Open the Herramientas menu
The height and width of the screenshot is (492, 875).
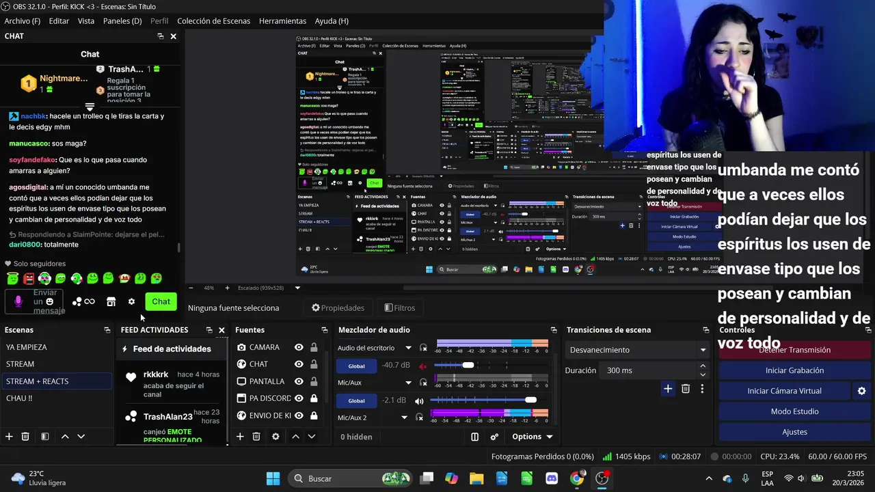pyautogui.click(x=282, y=21)
